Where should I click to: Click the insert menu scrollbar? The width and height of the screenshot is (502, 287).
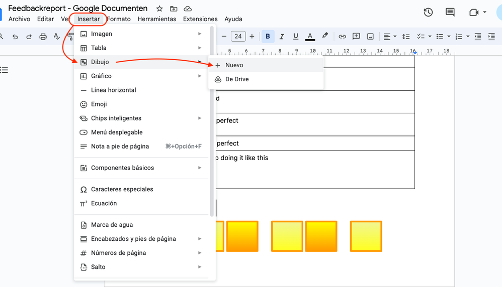point(212,121)
